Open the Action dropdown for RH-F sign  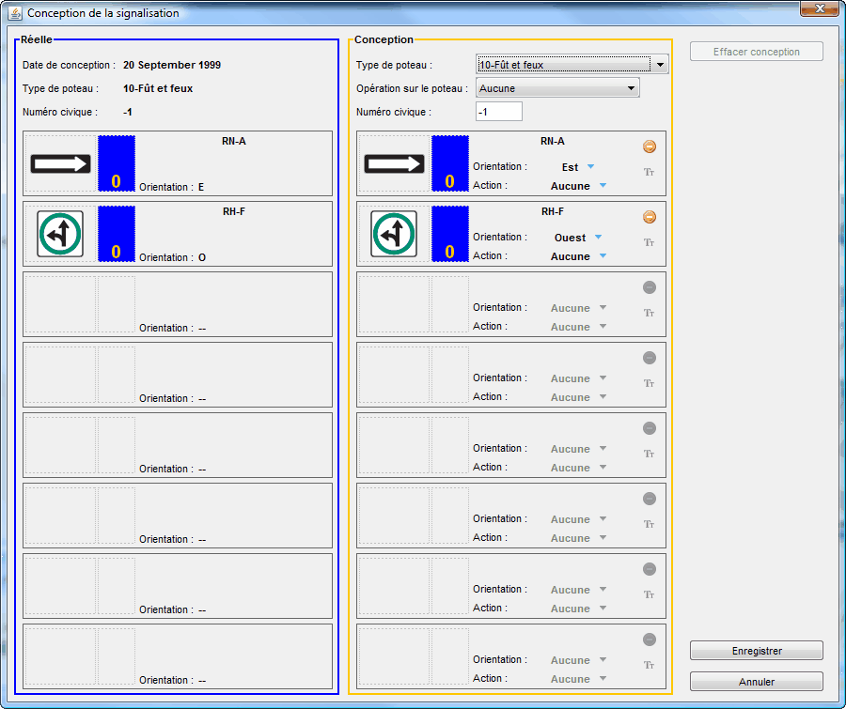603,256
